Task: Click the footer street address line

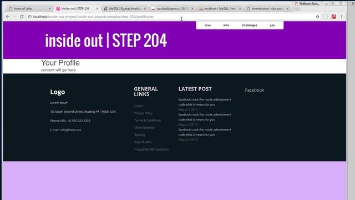Action: pos(83,112)
